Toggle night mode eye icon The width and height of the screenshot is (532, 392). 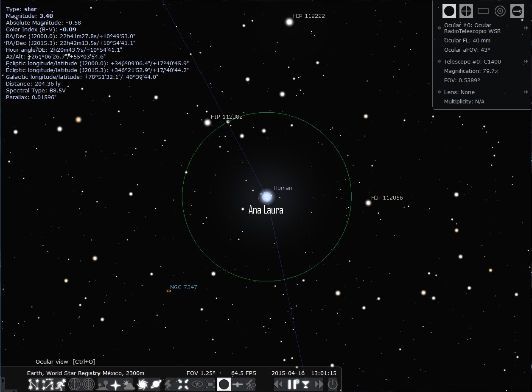click(x=196, y=384)
